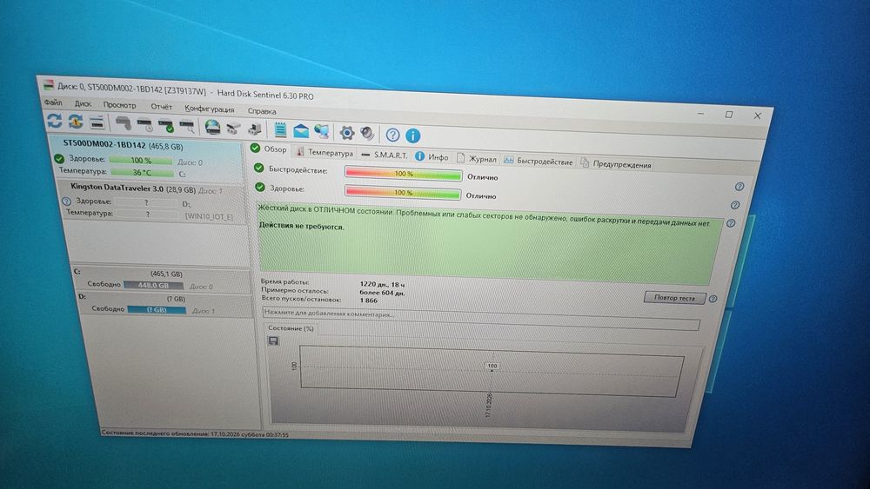
Task: Click the Отлично label next to Быстродействие
Action: [482, 178]
